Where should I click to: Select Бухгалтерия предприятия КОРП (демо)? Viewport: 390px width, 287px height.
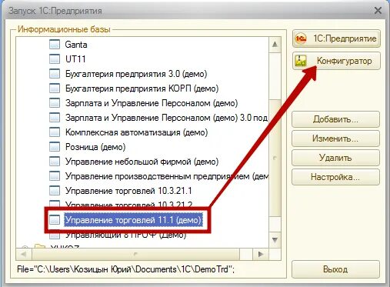tap(142, 88)
